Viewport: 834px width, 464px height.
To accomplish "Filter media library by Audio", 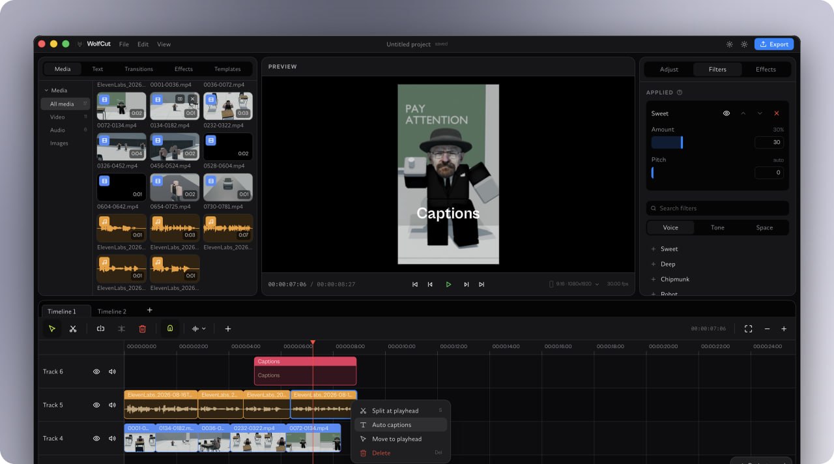I will [57, 130].
